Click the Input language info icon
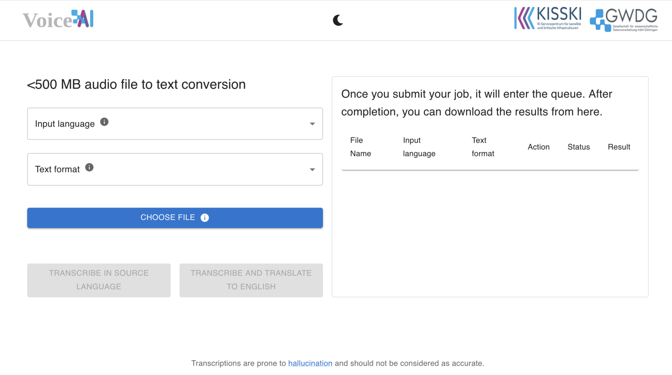 pos(104,122)
